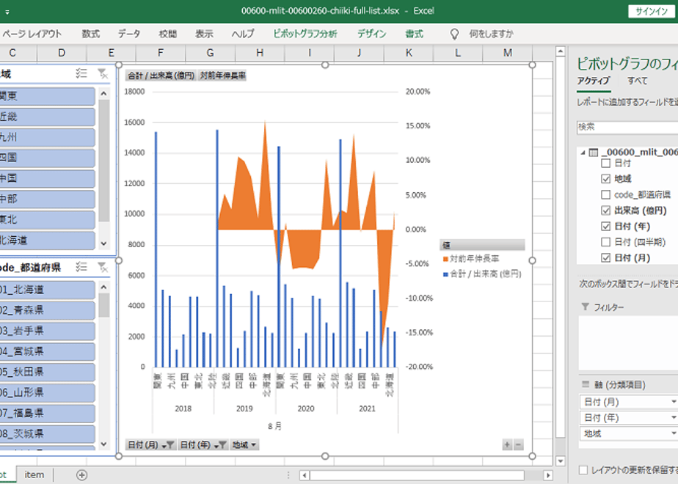Image resolution: width=678 pixels, height=484 pixels.
Task: Open 日付 (年) axis field dropdown in pane
Action: point(673,417)
